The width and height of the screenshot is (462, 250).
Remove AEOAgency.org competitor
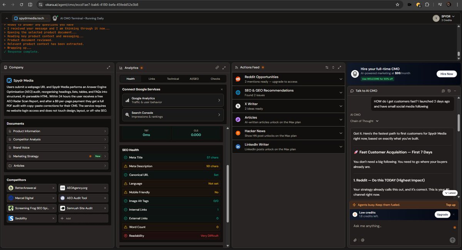click(x=105, y=188)
